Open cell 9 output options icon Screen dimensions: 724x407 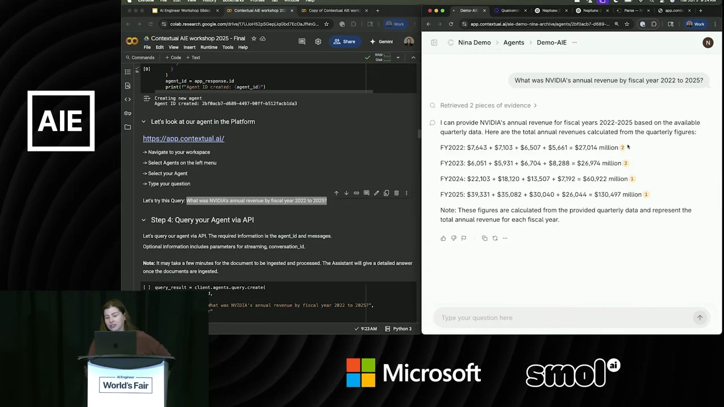(146, 98)
